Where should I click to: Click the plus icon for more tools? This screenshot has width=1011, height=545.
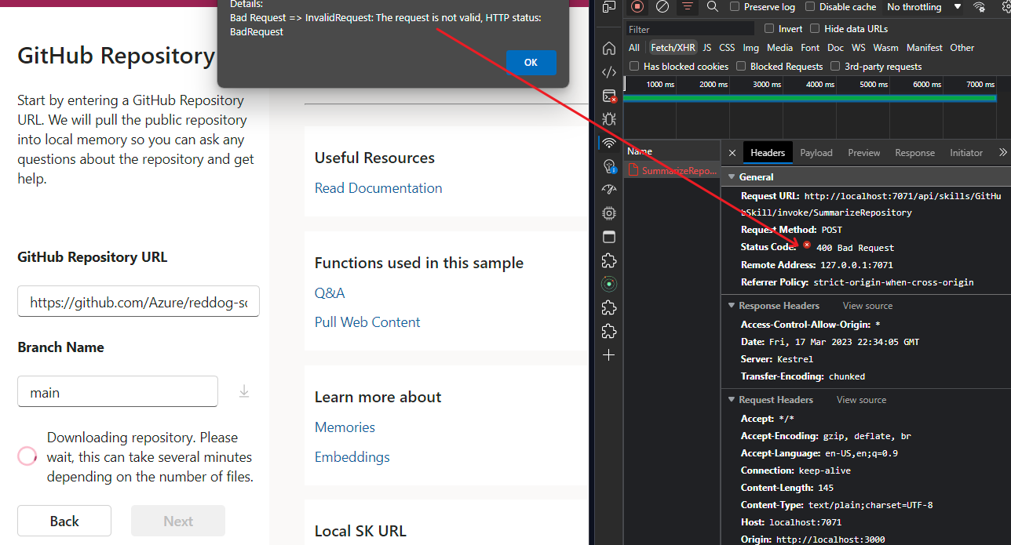[609, 355]
